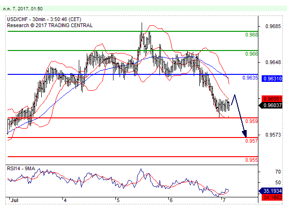Select the chart title 'USD/CHF - 30min - 3:50:46 (CET)'
The image size is (287, 210).
point(44,19)
